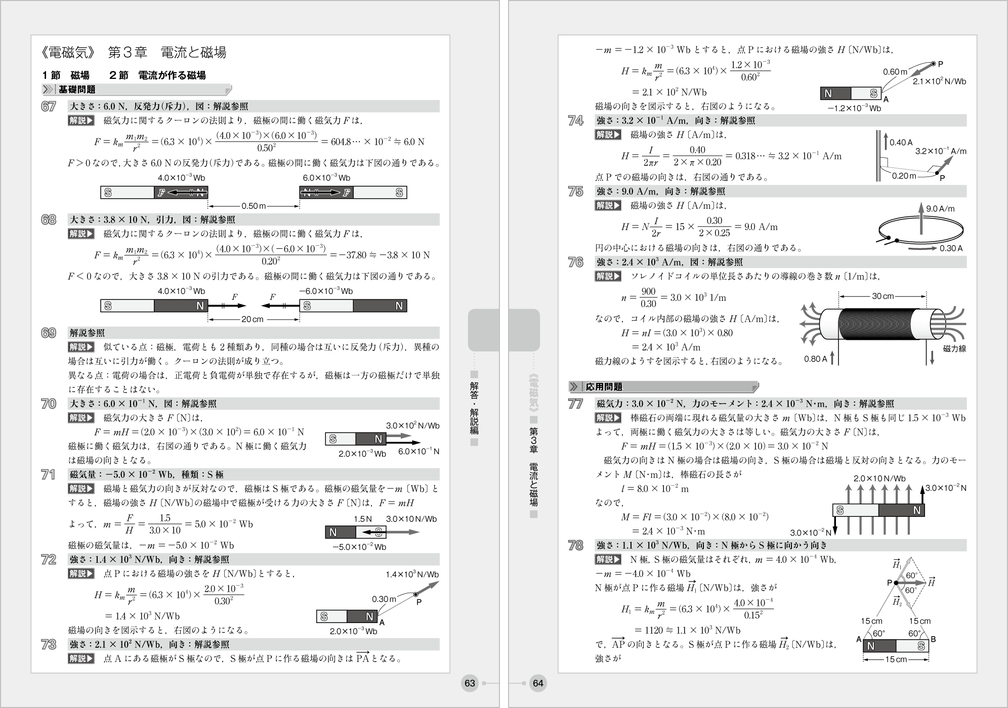Image resolution: width=1008 pixels, height=708 pixels.
Task: Click the 磁力線 label beside the solenoid
Action: pyautogui.click(x=954, y=349)
